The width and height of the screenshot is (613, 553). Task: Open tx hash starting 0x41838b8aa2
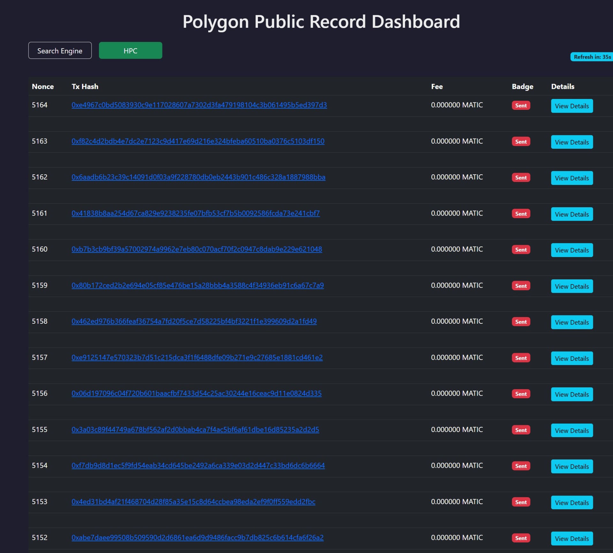point(195,213)
